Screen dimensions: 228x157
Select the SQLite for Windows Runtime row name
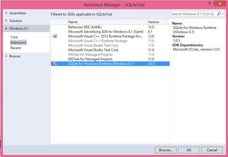(101, 64)
